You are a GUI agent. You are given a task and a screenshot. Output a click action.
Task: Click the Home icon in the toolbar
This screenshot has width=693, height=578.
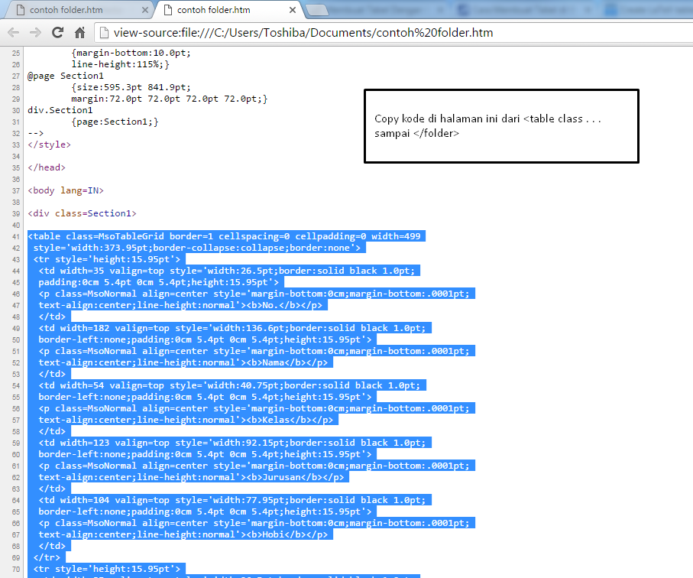tap(79, 34)
